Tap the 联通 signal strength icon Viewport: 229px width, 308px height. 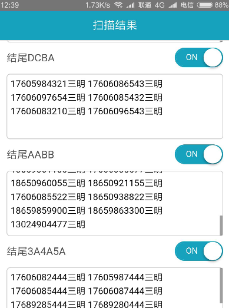tap(130, 5)
